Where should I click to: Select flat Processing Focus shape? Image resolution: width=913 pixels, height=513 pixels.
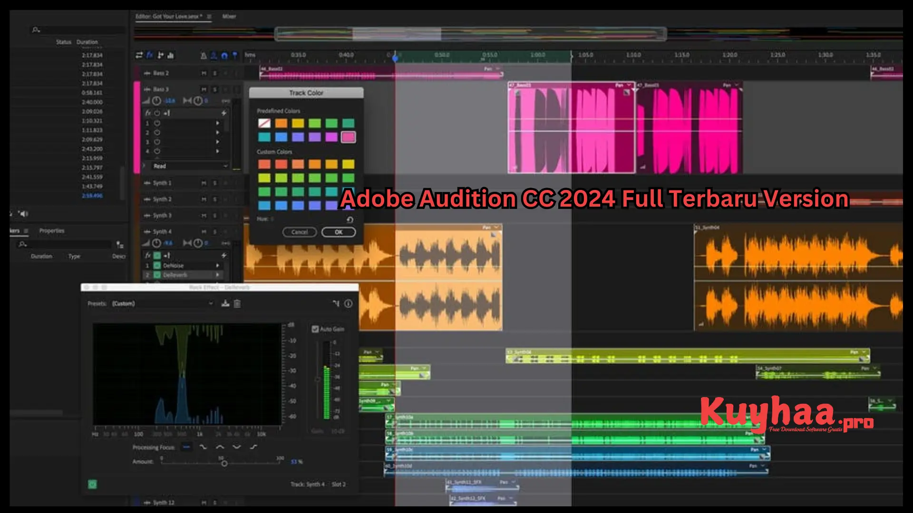click(186, 447)
